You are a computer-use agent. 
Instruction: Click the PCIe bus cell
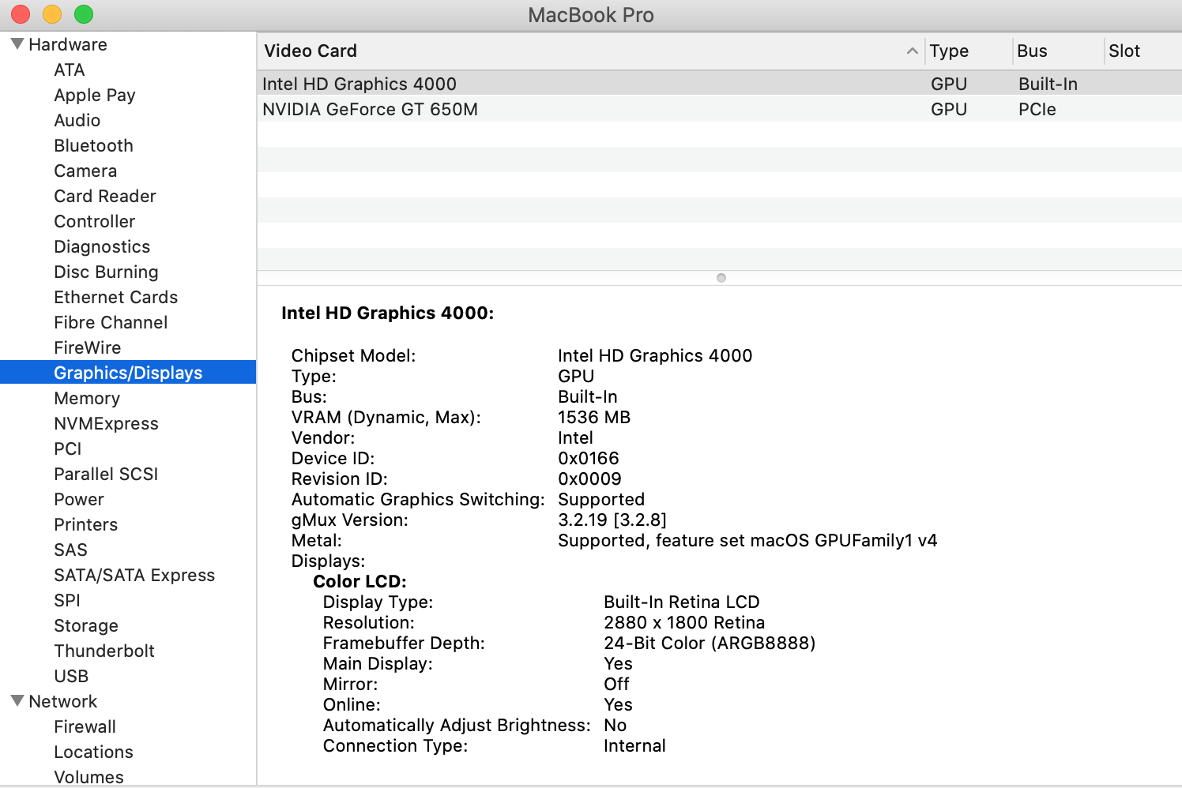(x=1037, y=109)
